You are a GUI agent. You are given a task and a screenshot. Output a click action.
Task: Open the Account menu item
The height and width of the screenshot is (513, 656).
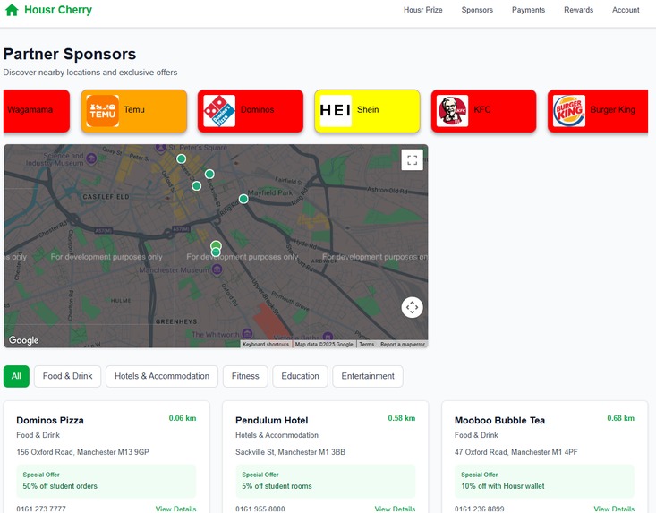coord(626,10)
